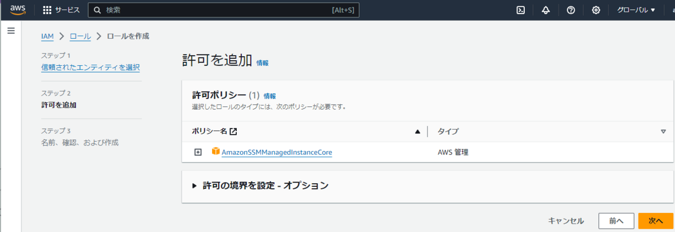Click the 検索 search field
Image resolution: width=675 pixels, height=232 pixels.
tap(224, 10)
